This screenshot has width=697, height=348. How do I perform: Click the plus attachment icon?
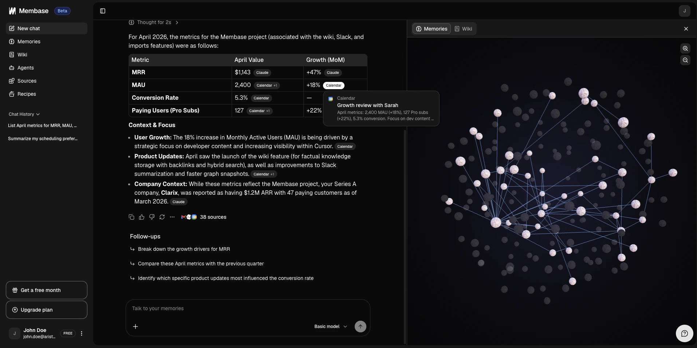pyautogui.click(x=135, y=327)
